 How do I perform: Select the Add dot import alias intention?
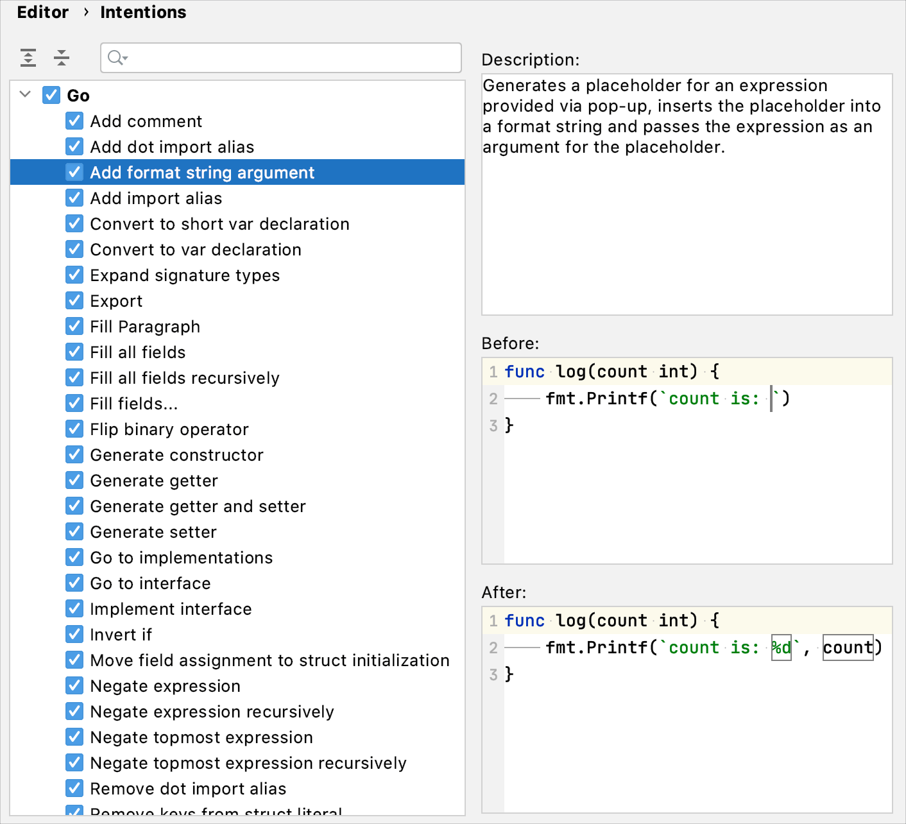172,147
